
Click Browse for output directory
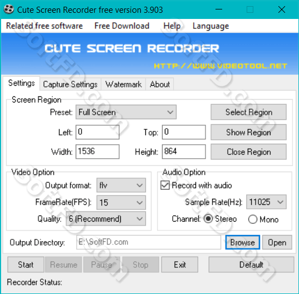point(243,242)
